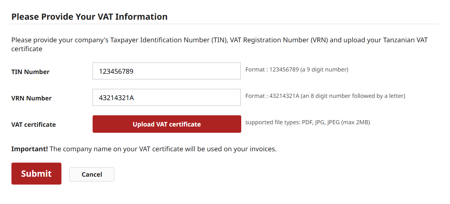Click "(max 2MB)" in the upload hint
This screenshot has height=204, width=450.
point(355,122)
